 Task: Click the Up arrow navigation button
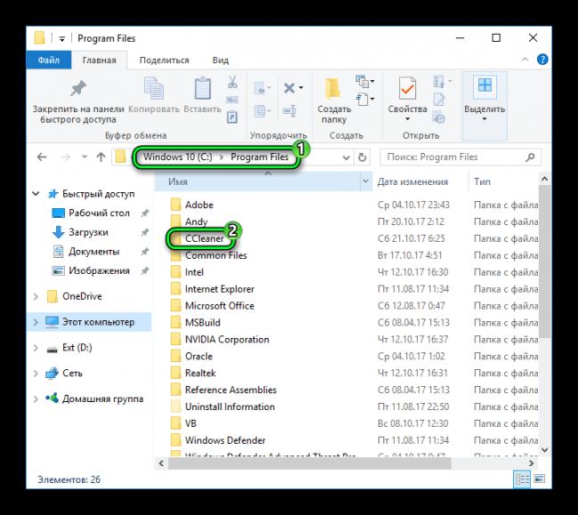pos(100,157)
